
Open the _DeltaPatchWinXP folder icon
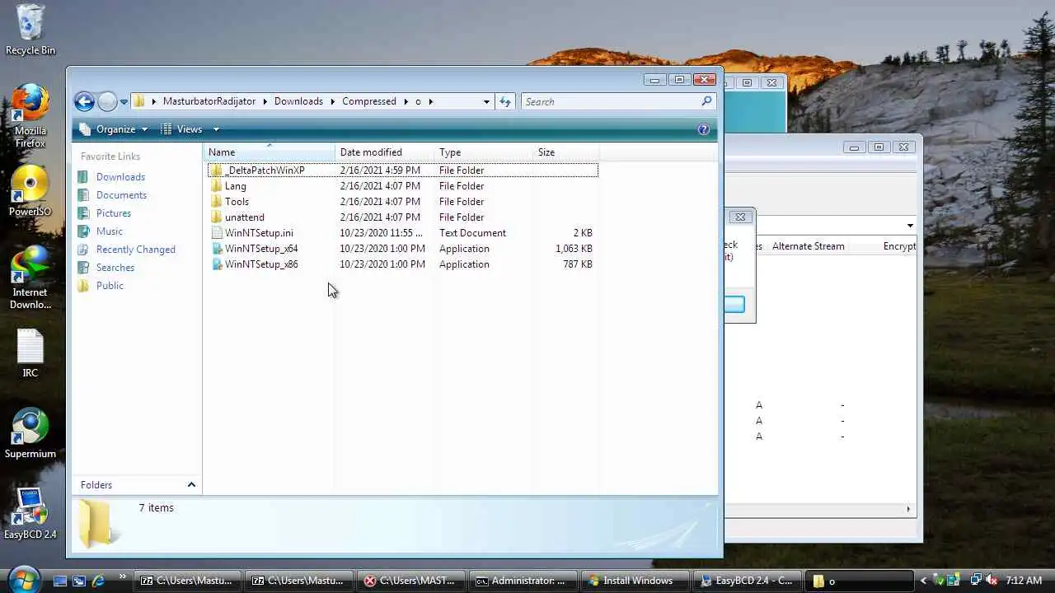216,170
